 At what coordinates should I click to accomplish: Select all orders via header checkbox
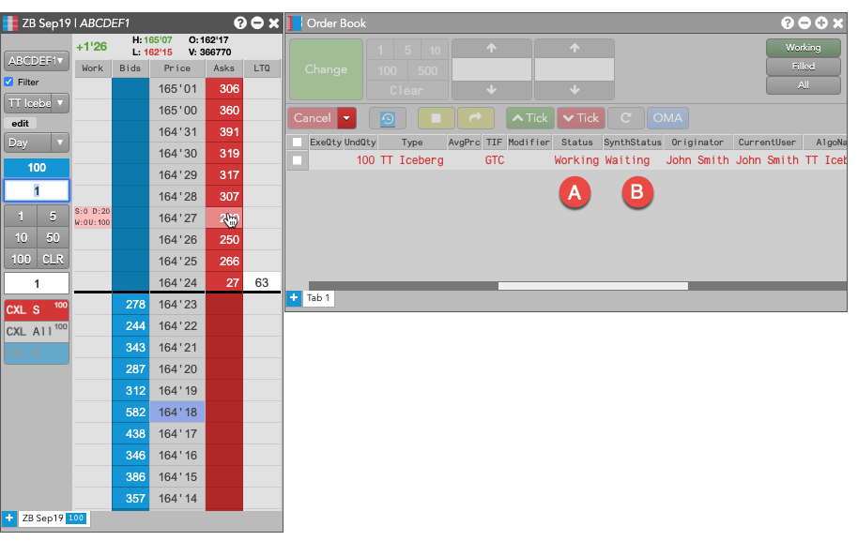point(298,143)
